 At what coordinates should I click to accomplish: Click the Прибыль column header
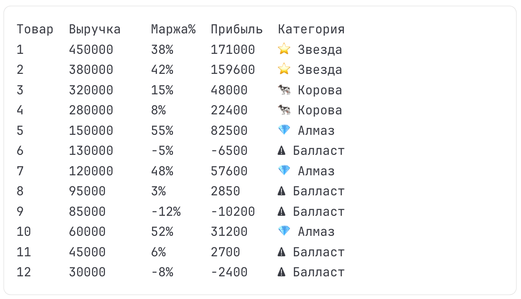pyautogui.click(x=236, y=29)
